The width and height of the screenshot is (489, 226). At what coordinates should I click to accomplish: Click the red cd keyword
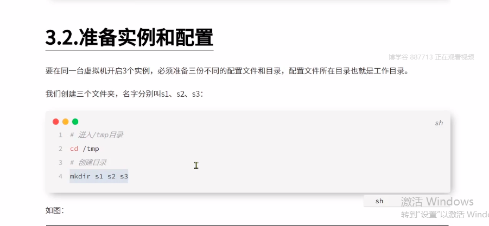[74, 149]
